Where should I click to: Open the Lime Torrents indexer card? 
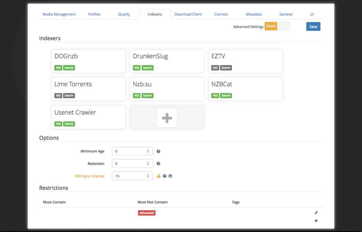[x=88, y=89]
